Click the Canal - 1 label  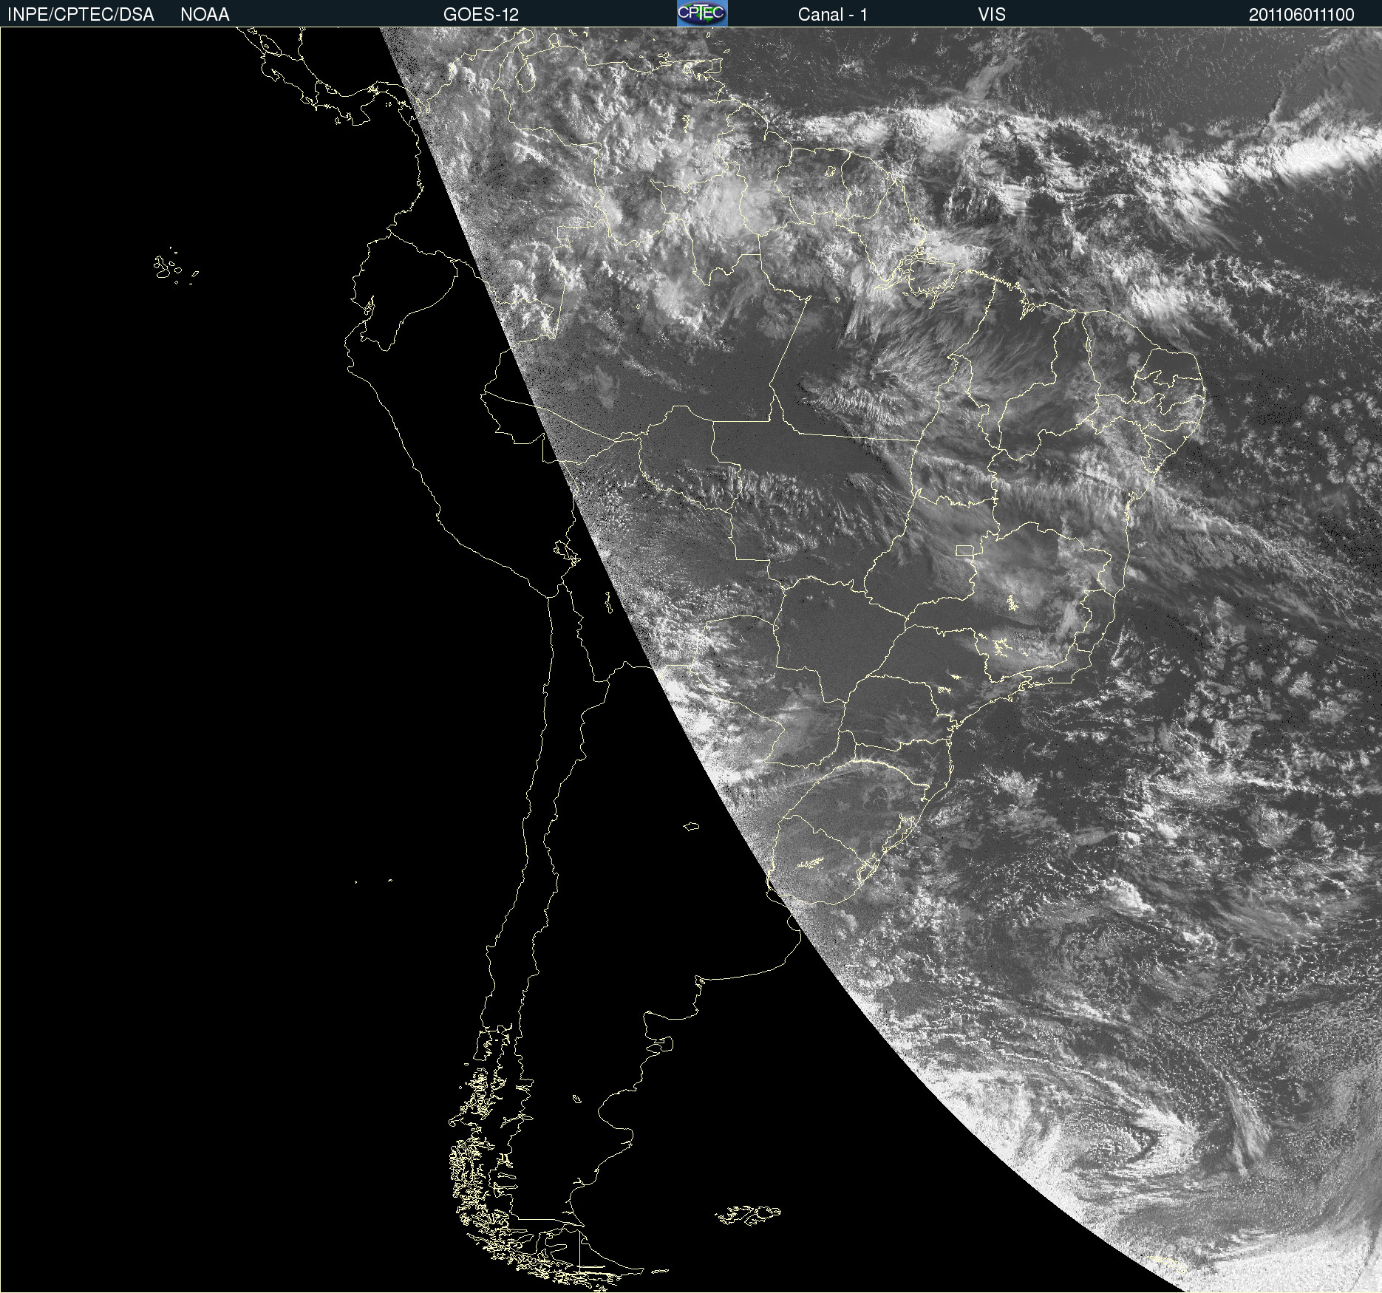(x=833, y=15)
